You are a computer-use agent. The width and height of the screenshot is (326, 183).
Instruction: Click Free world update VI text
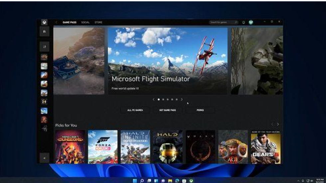125,88
